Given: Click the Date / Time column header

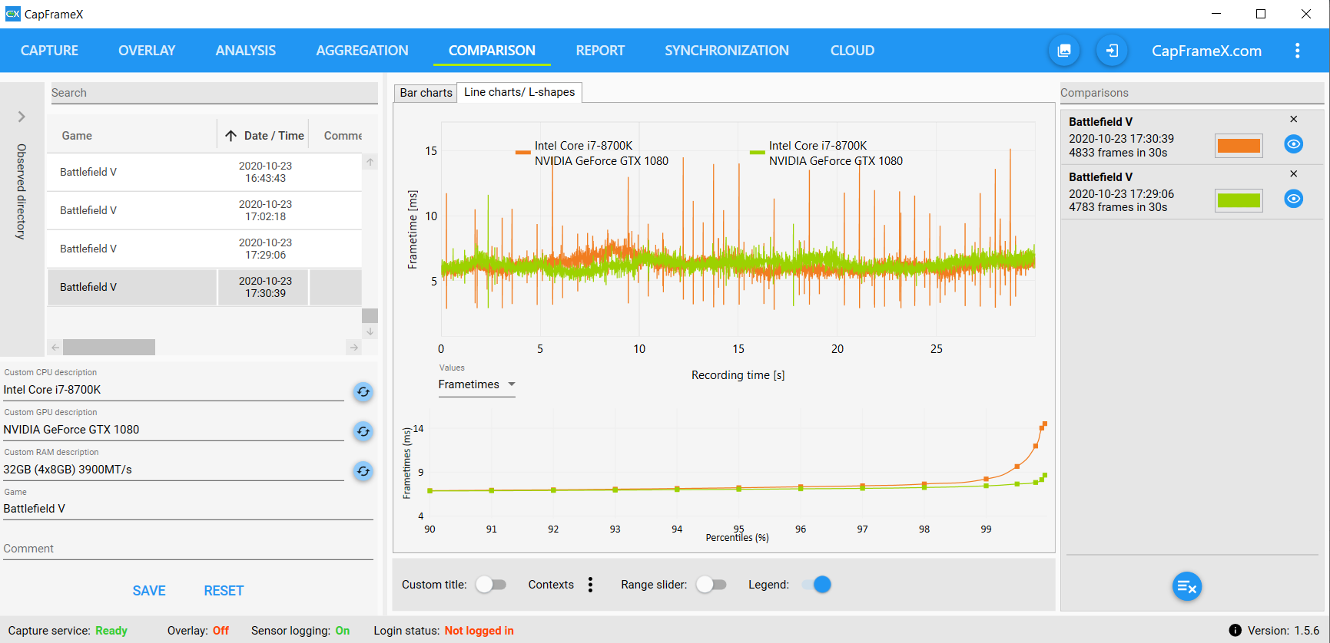Looking at the screenshot, I should [x=274, y=136].
